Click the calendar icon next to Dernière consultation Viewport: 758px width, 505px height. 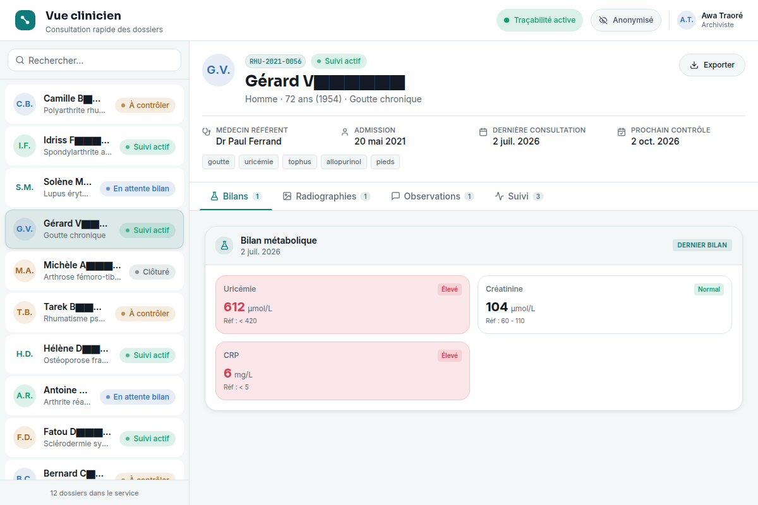(483, 132)
